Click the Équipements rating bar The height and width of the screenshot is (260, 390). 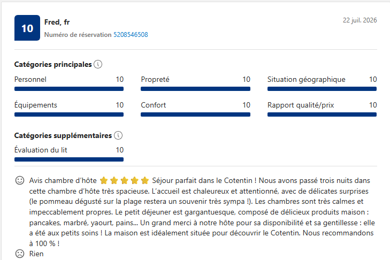point(69,114)
